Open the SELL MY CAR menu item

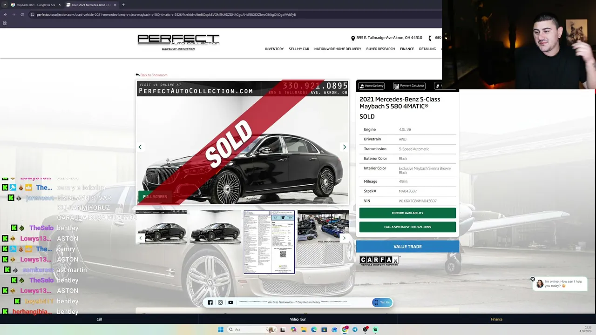click(x=299, y=49)
